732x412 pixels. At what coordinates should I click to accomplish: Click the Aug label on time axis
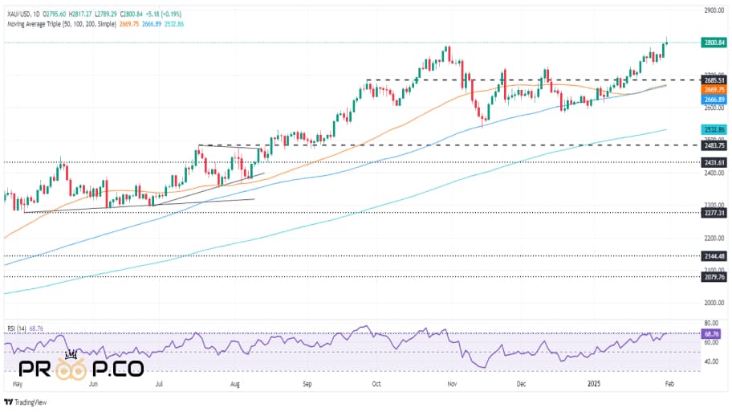click(x=235, y=384)
